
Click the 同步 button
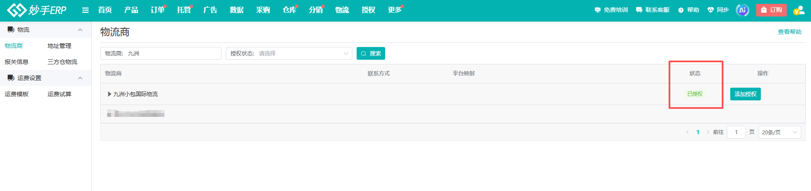[x=718, y=10]
